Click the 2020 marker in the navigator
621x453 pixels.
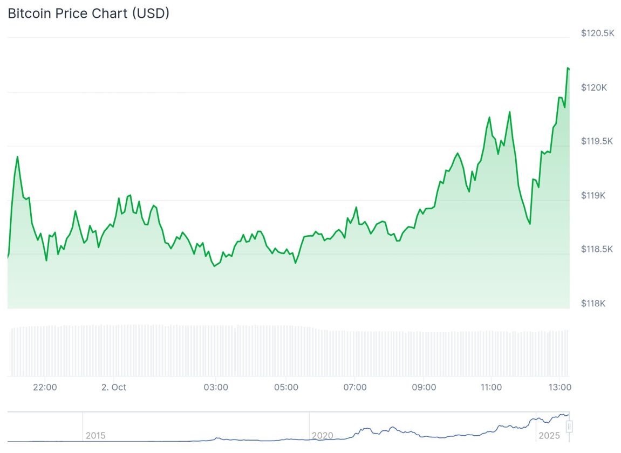[322, 435]
